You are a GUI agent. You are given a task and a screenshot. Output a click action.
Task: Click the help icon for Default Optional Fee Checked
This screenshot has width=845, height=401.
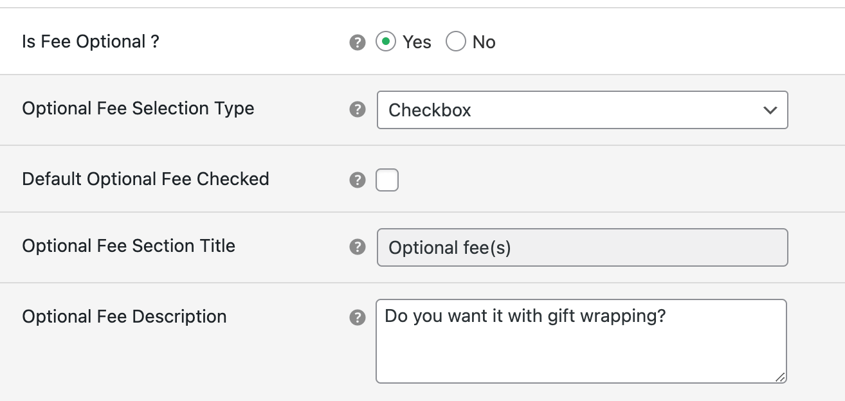357,181
